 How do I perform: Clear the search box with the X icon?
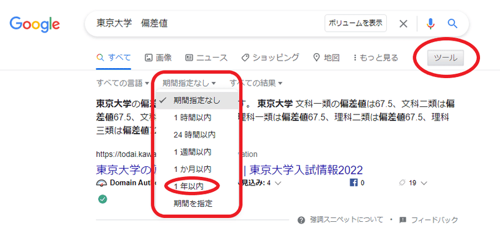pos(403,24)
